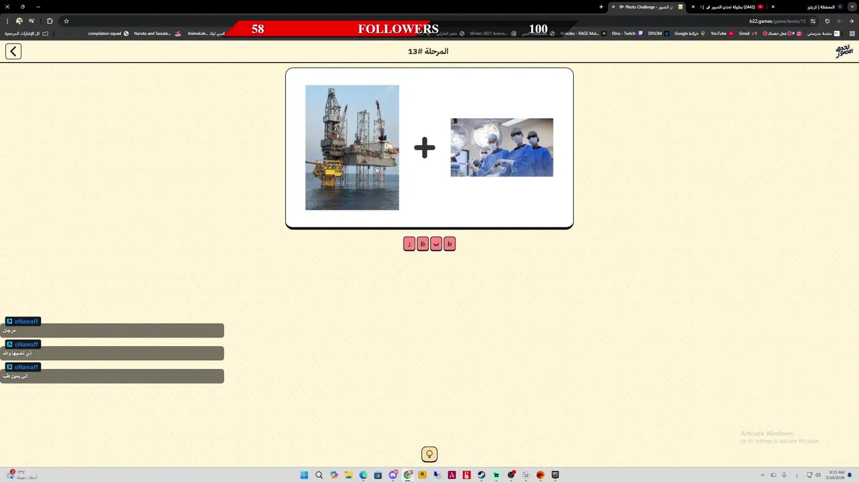Image resolution: width=859 pixels, height=483 pixels.
Task: Open Microsoft Store from the taskbar
Action: (x=378, y=475)
